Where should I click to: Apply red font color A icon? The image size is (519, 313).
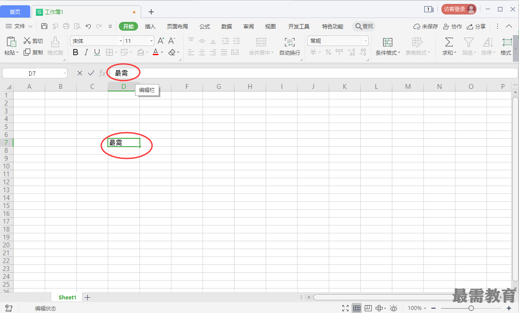[156, 52]
